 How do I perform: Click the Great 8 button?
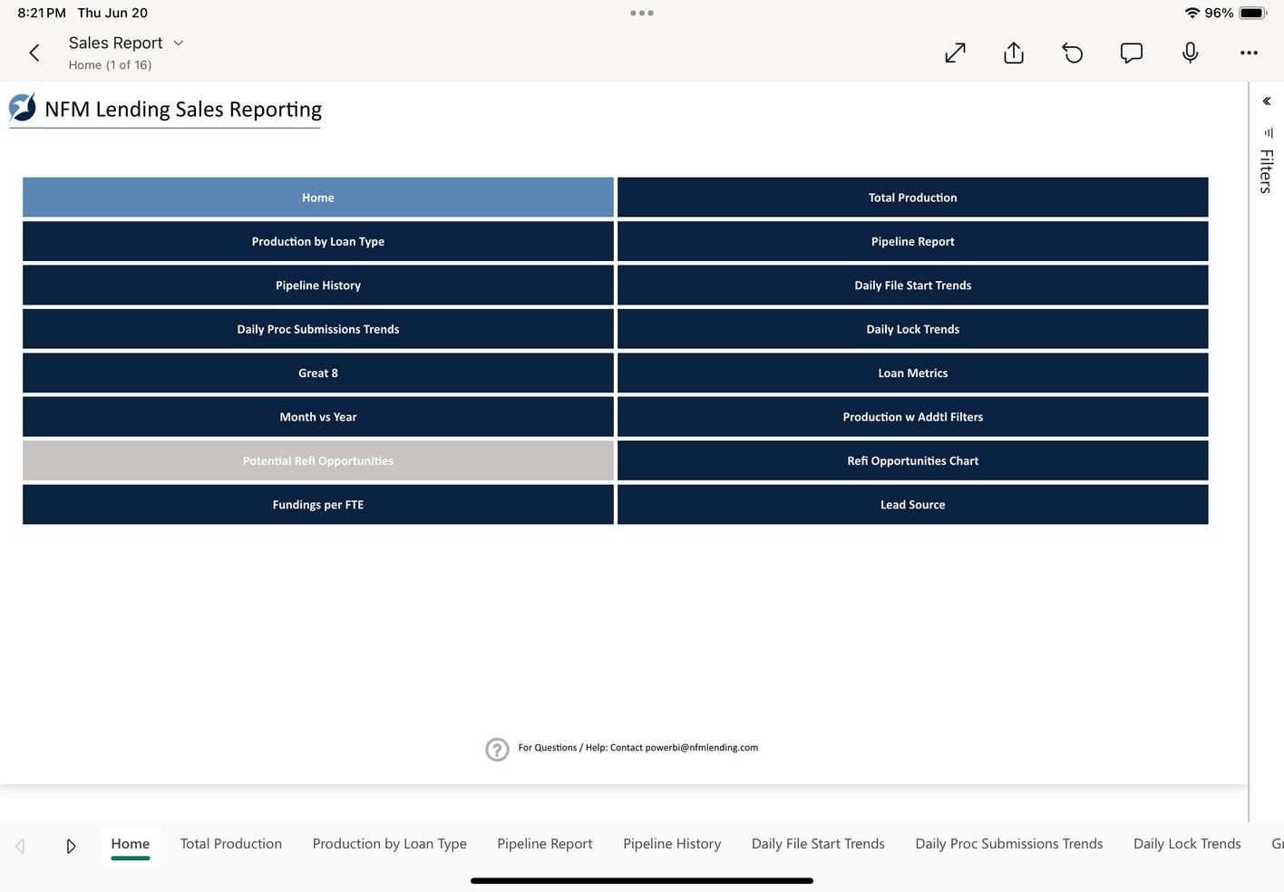click(318, 373)
